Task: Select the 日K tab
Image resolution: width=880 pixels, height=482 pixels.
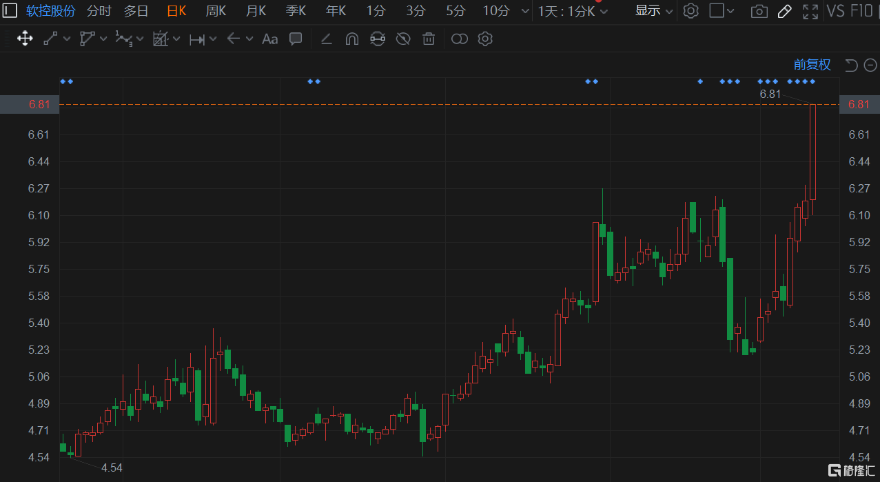Action: pyautogui.click(x=176, y=11)
